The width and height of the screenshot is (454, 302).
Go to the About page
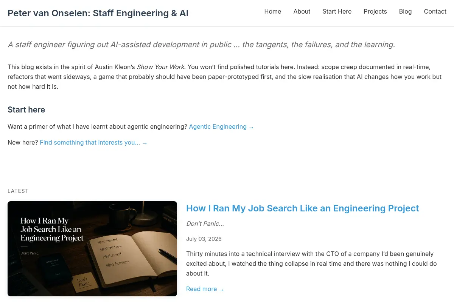click(x=302, y=11)
